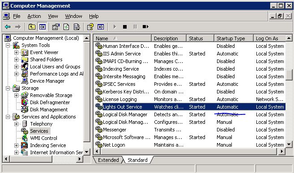The width and height of the screenshot is (294, 173).
Task: Expand the Shared Folders node
Action: click(16, 60)
